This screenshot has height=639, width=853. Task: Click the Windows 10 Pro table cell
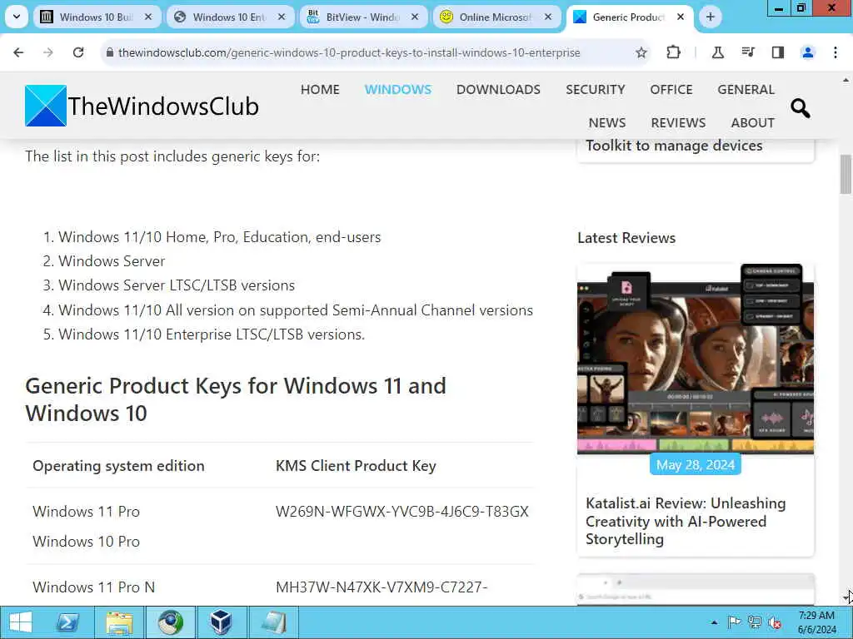[x=86, y=541]
